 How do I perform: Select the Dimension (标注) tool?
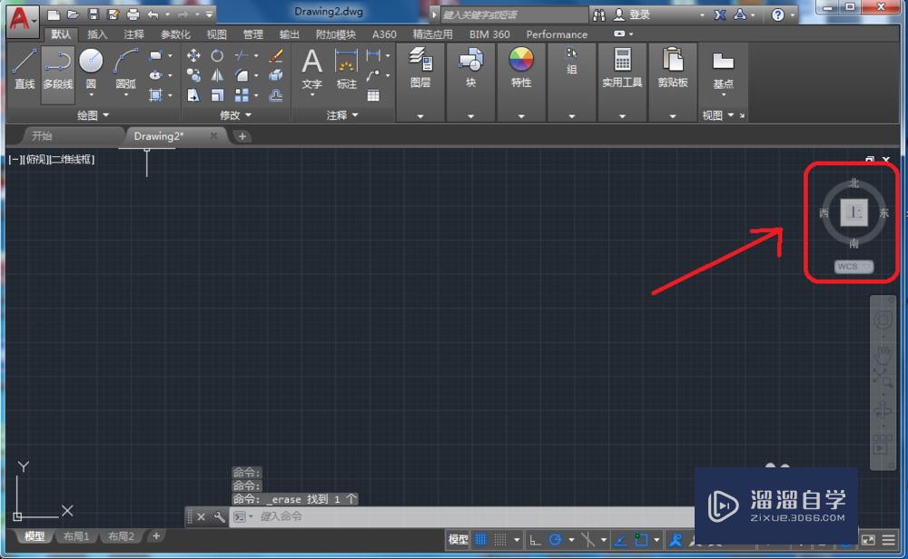click(x=346, y=70)
